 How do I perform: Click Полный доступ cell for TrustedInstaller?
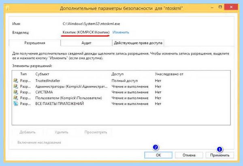click(125, 80)
